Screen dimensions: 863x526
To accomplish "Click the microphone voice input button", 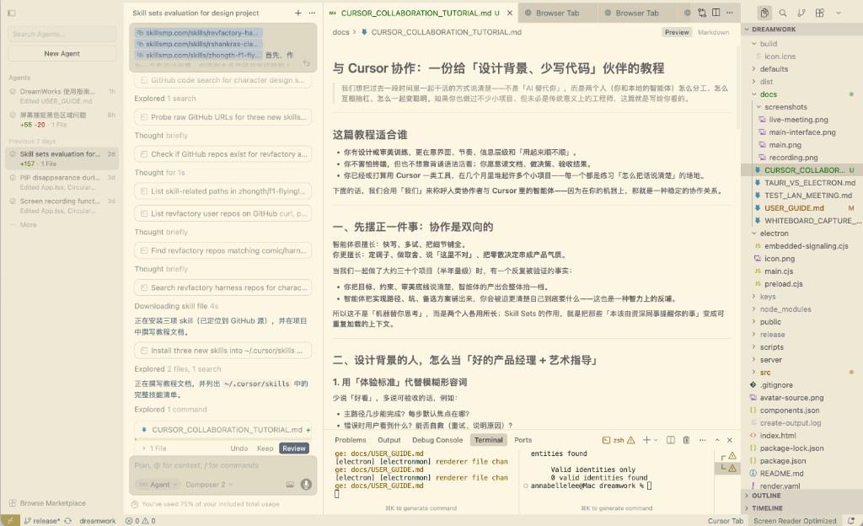I will pos(306,484).
